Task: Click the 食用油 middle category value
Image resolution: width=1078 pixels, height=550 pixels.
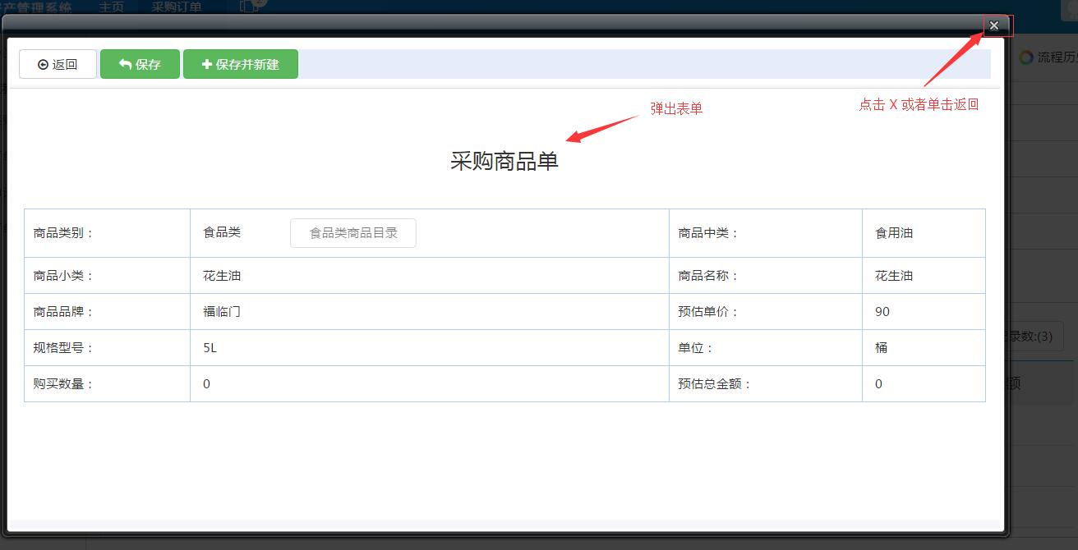Action: [x=894, y=233]
